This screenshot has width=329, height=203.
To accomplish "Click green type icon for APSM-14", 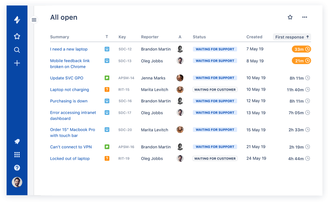I will 107,78.
